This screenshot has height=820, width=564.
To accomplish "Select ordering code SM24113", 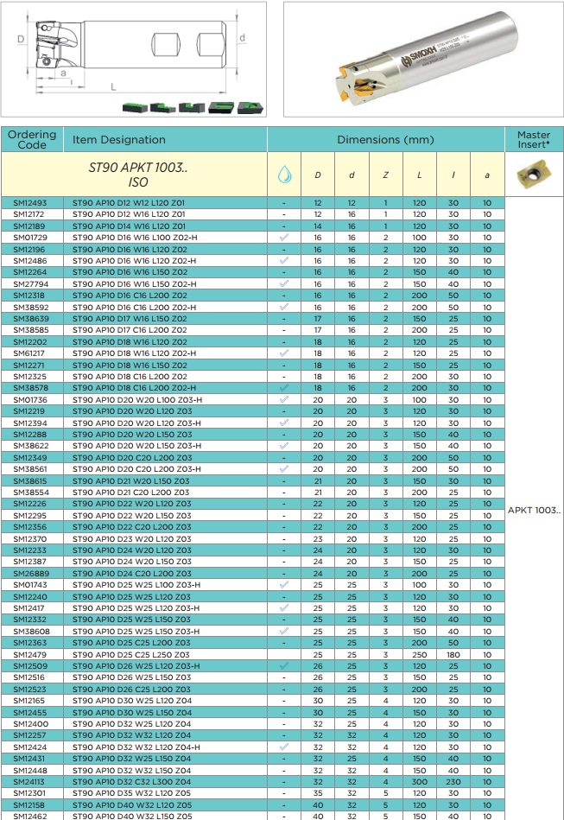I will pyautogui.click(x=29, y=782).
